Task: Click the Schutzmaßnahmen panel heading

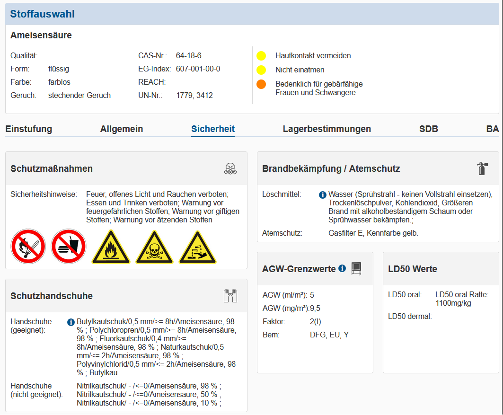Action: coord(51,168)
